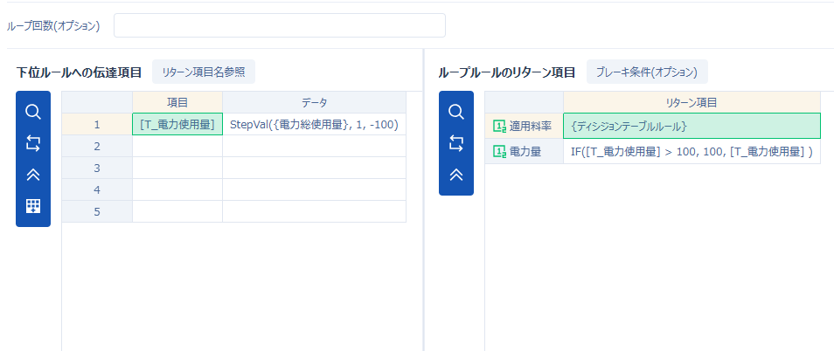834x351 pixels.
Task: Focus the ループ回数(オプション) input field
Action: (279, 25)
